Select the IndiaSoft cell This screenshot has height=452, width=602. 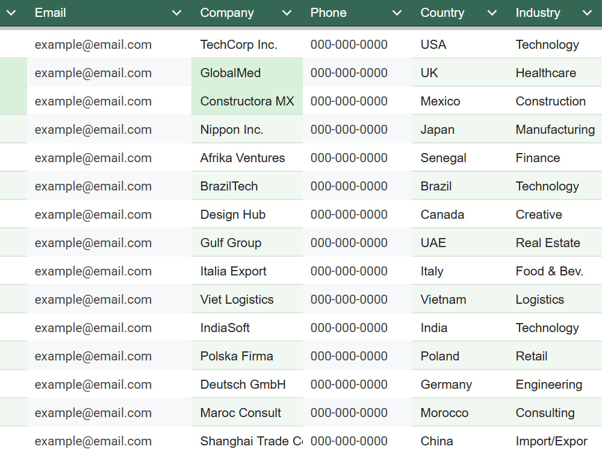coord(247,328)
